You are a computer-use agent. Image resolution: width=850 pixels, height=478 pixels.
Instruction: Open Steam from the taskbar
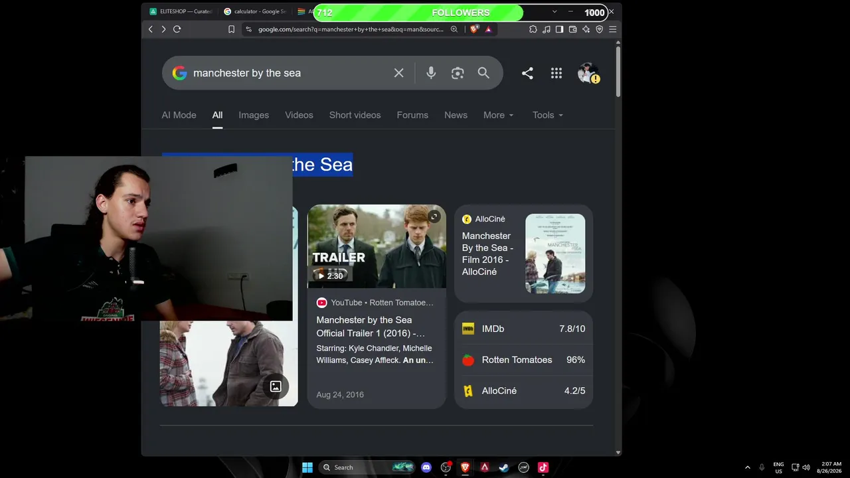click(504, 467)
